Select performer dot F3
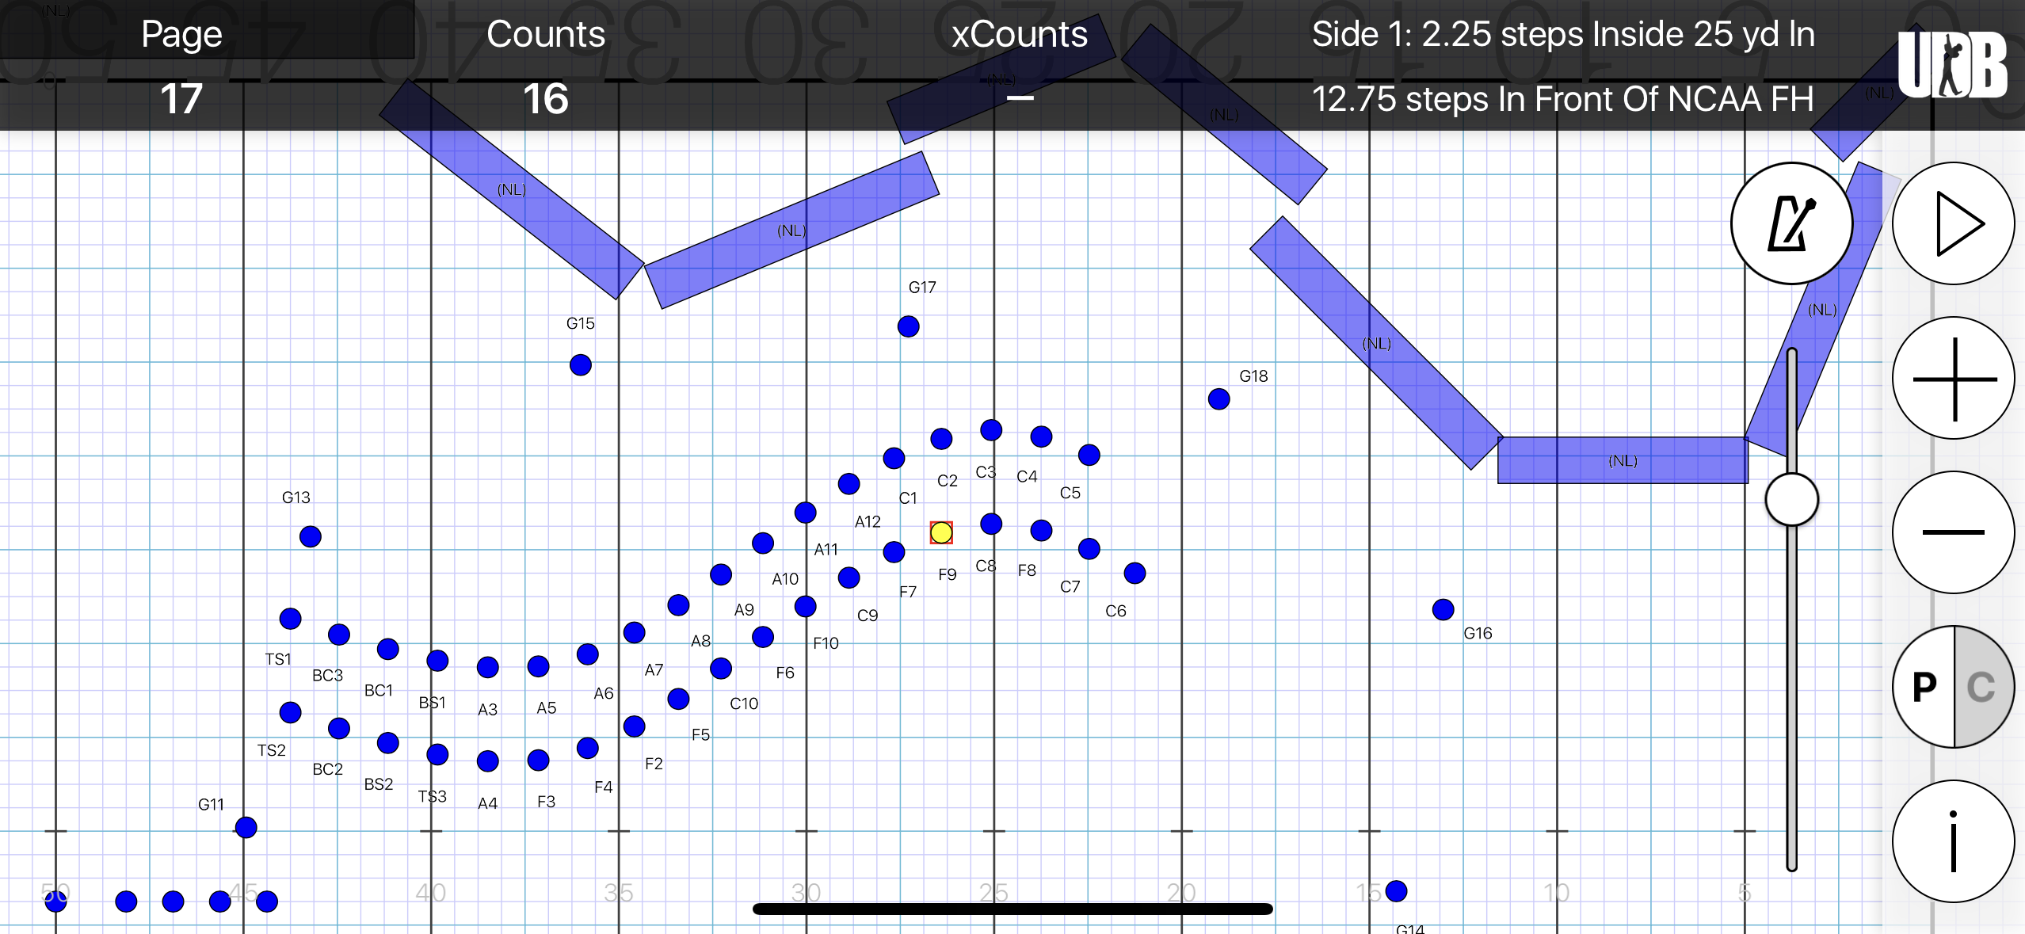The height and width of the screenshot is (934, 2025). pos(539,761)
